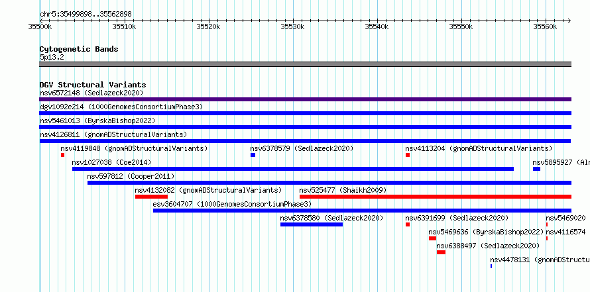Image resolution: width=590 pixels, height=292 pixels.
Task: Open variant label nsv6572148 (Sedlazeck2020)
Action: 91,93
